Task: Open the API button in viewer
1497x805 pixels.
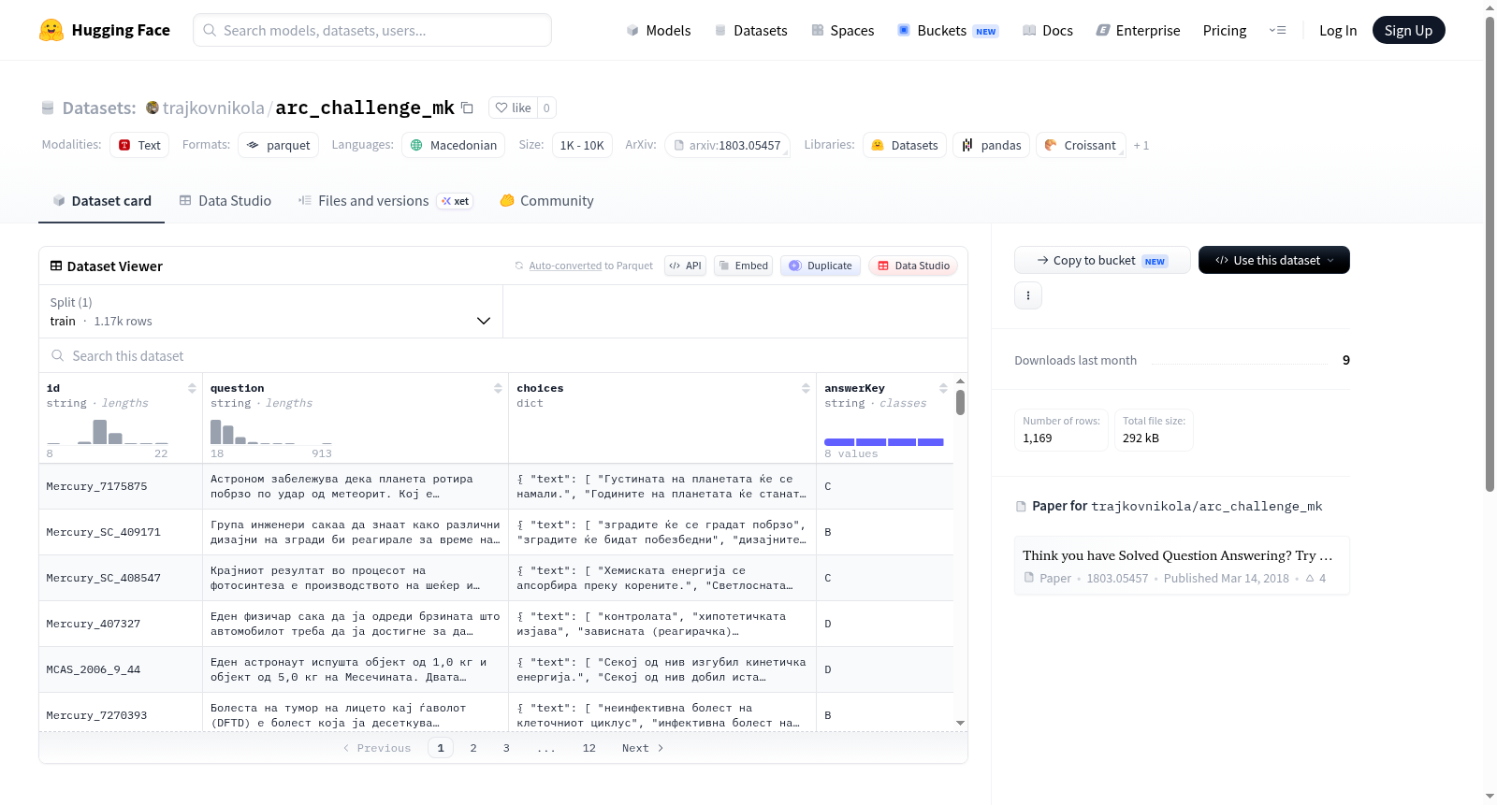Action: tap(685, 266)
